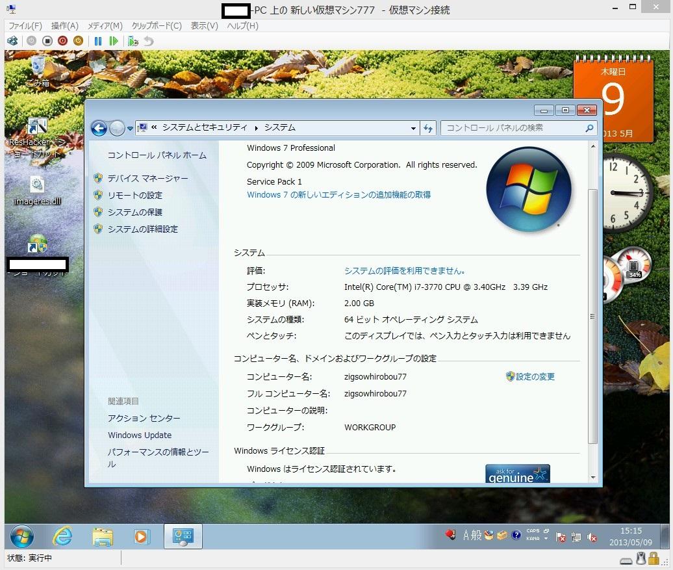The height and width of the screenshot is (570, 673).
Task: Toggle the KANA indicator in language bar
Action: [x=533, y=539]
